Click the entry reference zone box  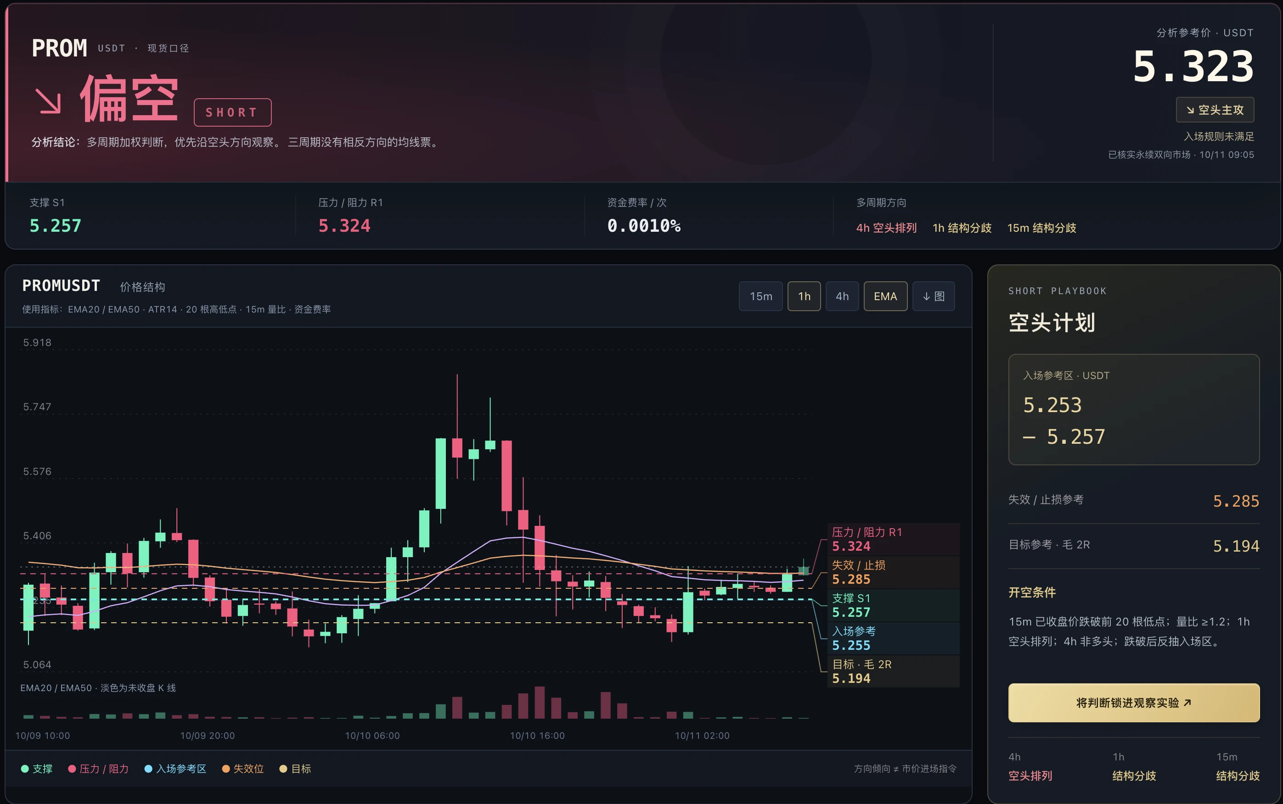(1133, 409)
